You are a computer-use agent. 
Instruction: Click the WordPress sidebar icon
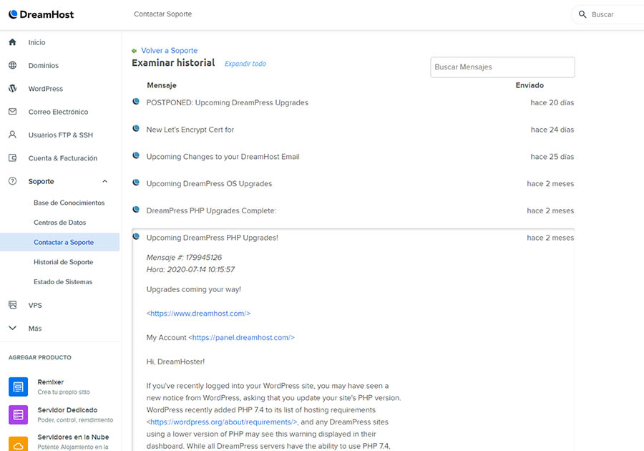tap(12, 89)
